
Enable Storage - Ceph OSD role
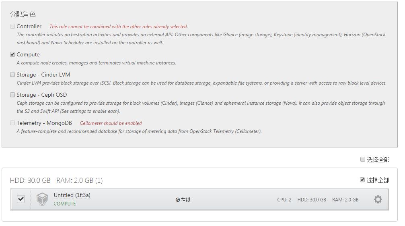12,95
